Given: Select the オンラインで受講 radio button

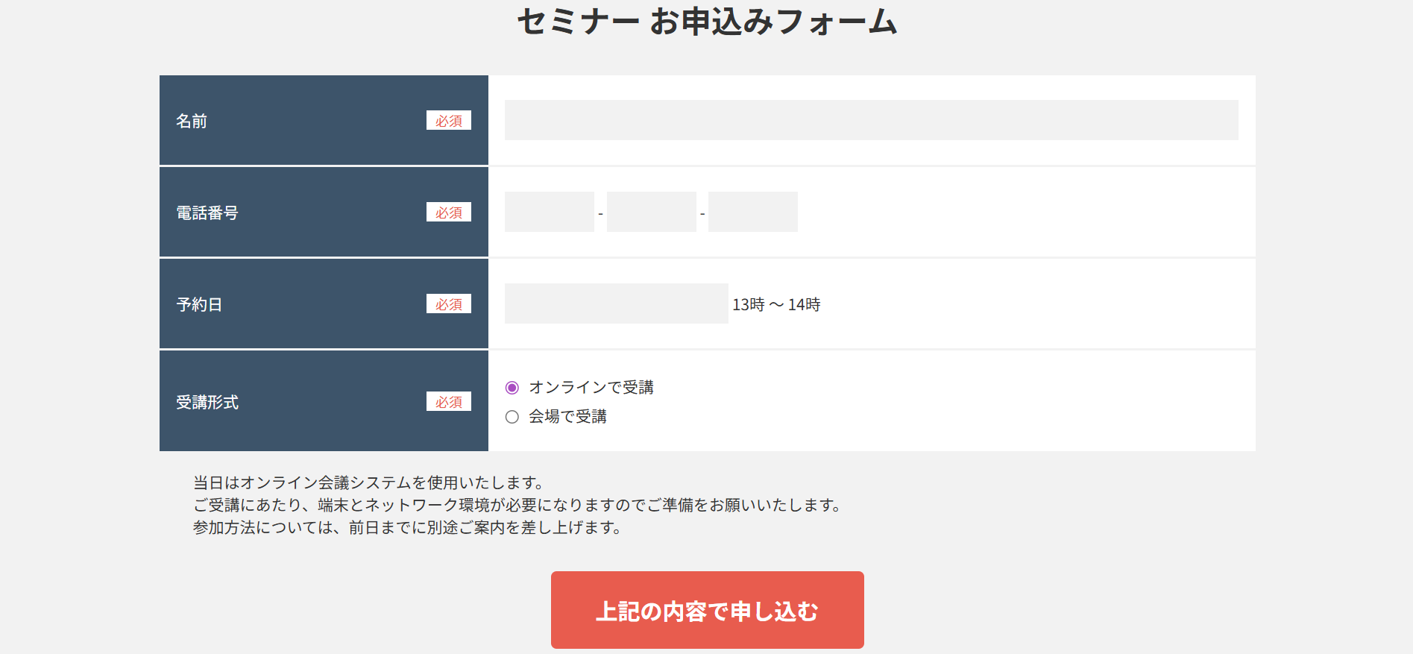Looking at the screenshot, I should tap(512, 388).
